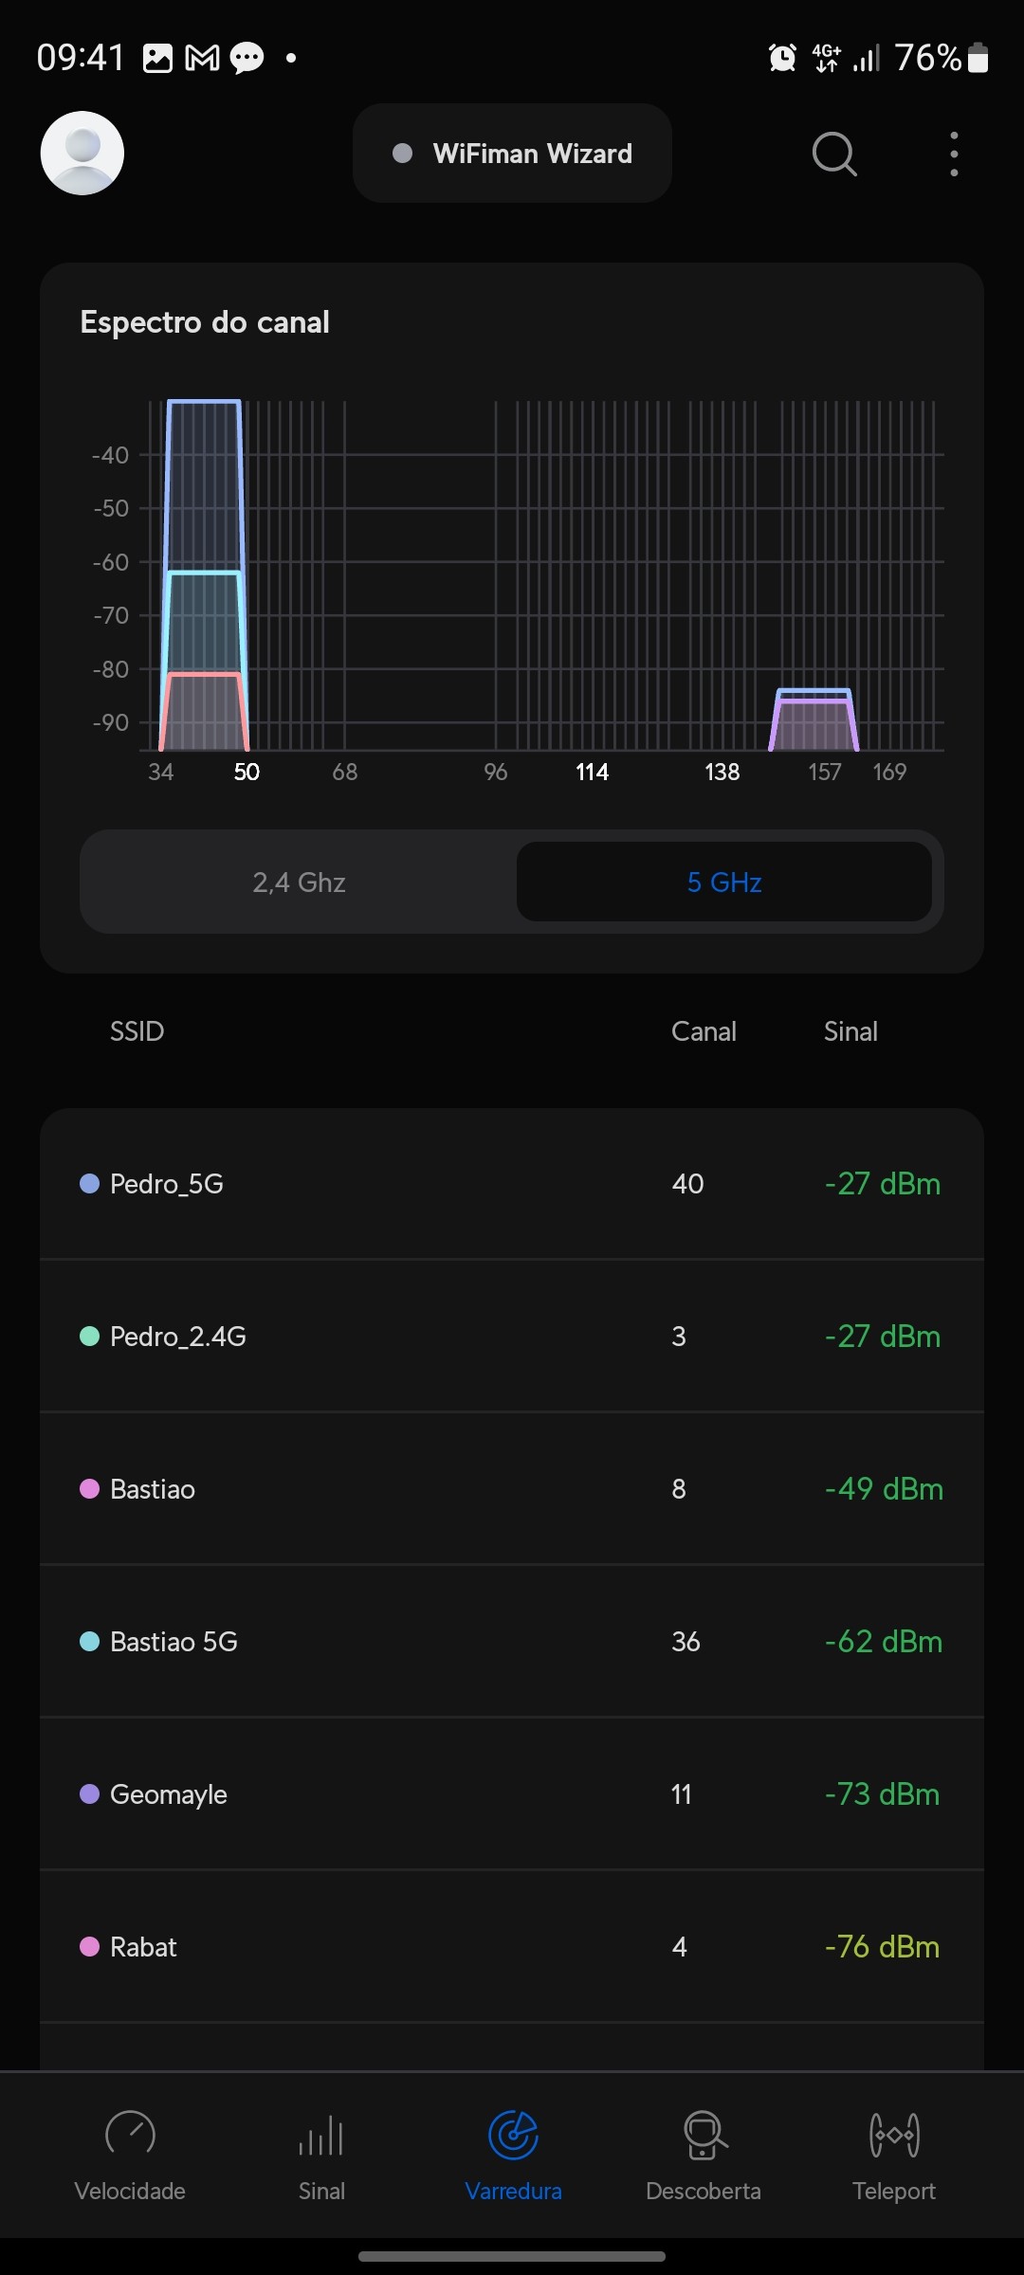Image resolution: width=1024 pixels, height=2275 pixels.
Task: Open the Pedro_5G network entry
Action: pyautogui.click(x=512, y=1184)
